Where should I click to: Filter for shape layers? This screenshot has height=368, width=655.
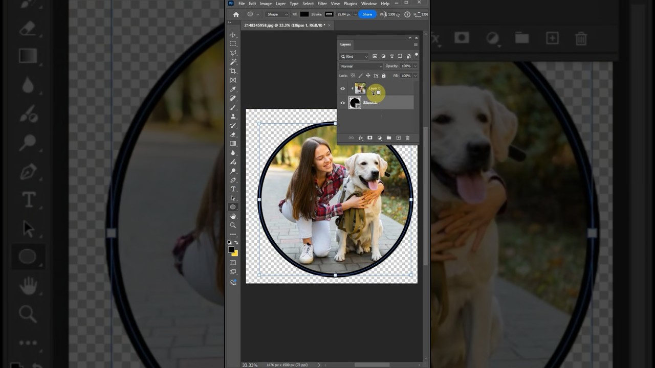[400, 56]
